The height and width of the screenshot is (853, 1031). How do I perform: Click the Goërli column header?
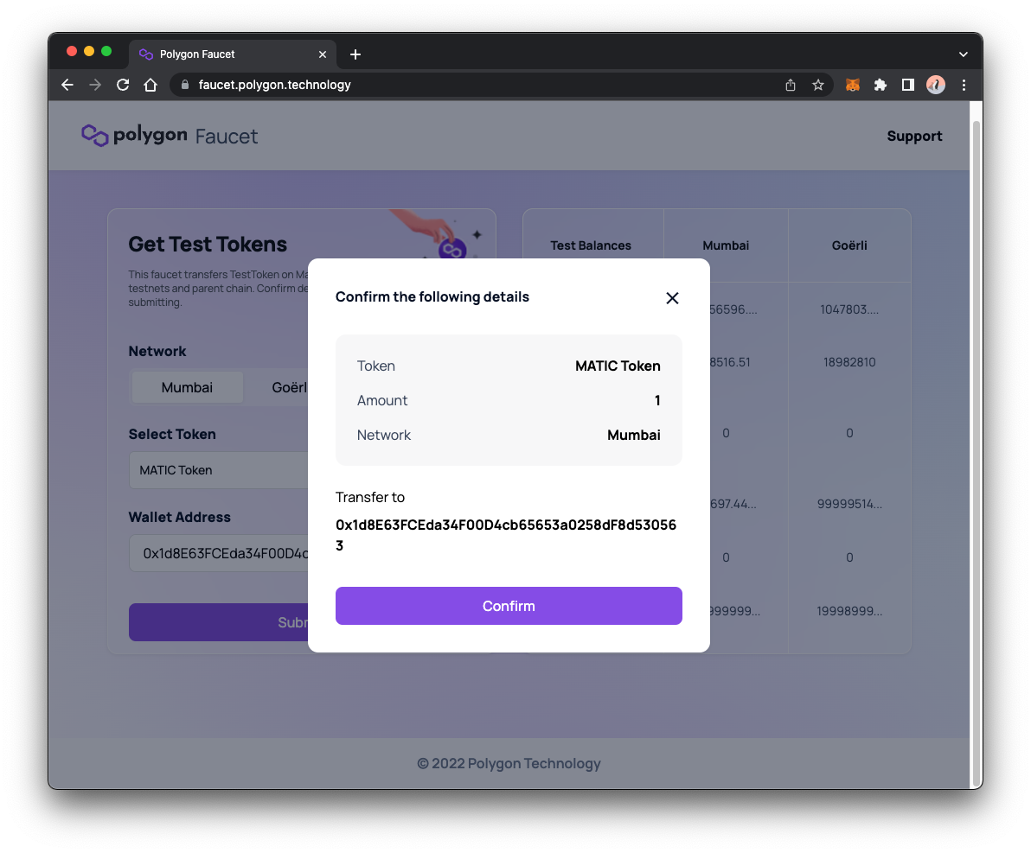click(x=848, y=245)
